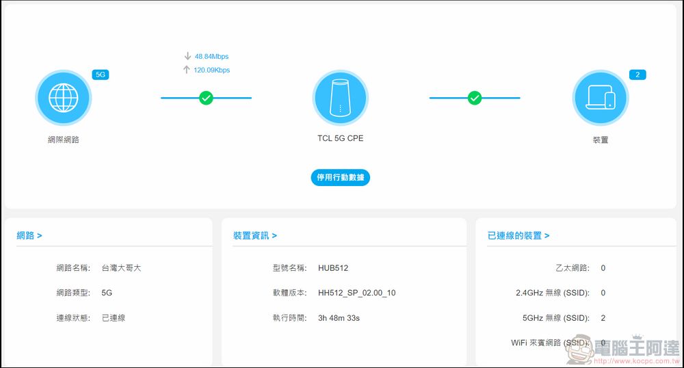The height and width of the screenshot is (368, 684).
Task: Click the 網路類型: label
Action: pos(73,293)
